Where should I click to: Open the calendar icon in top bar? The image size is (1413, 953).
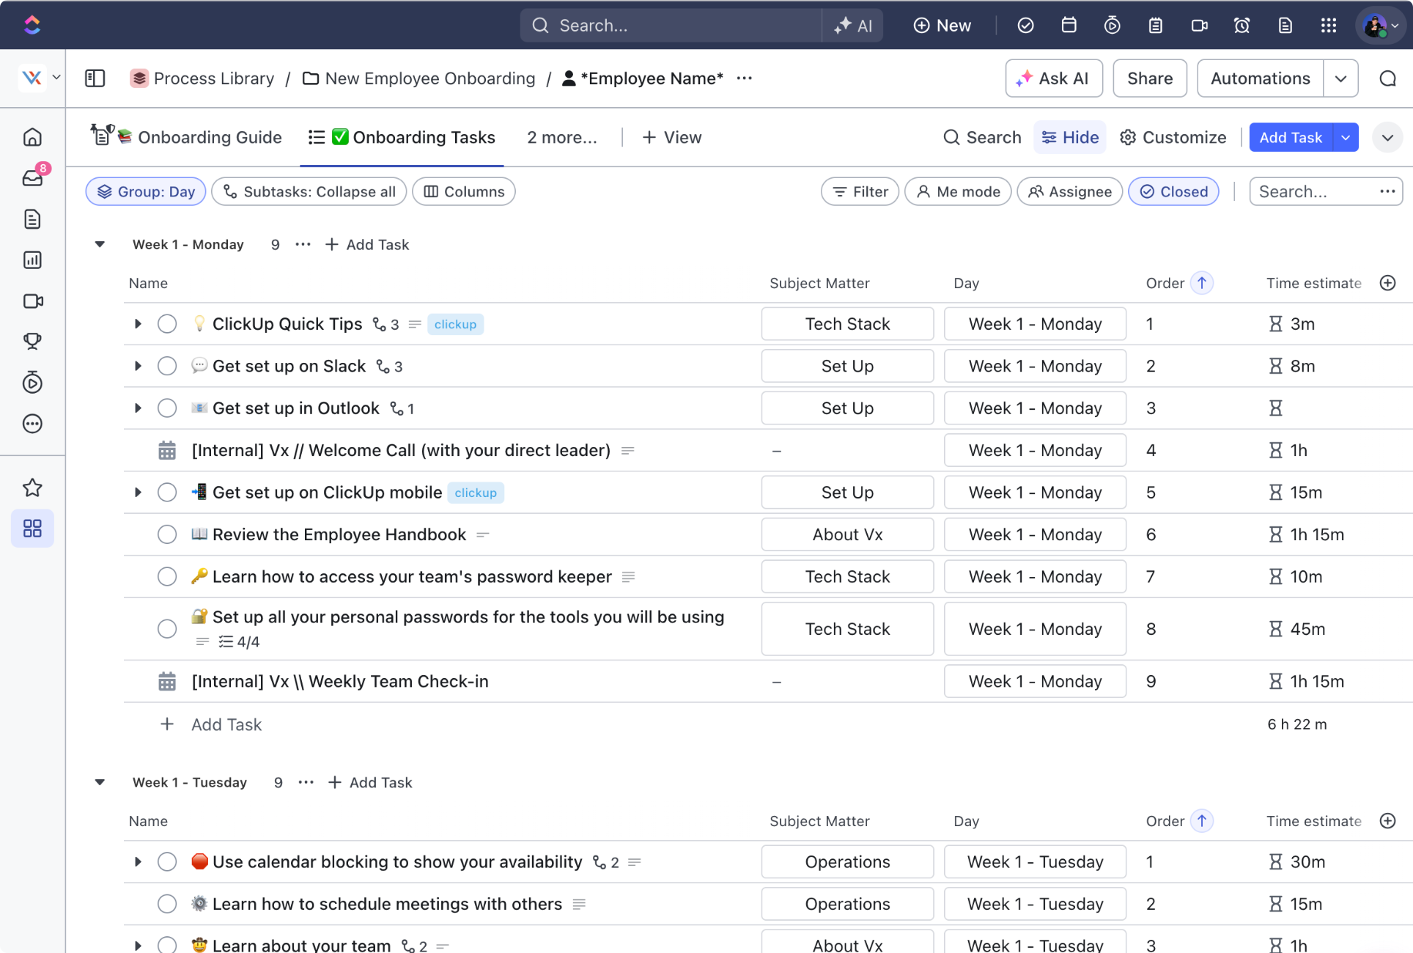tap(1069, 26)
